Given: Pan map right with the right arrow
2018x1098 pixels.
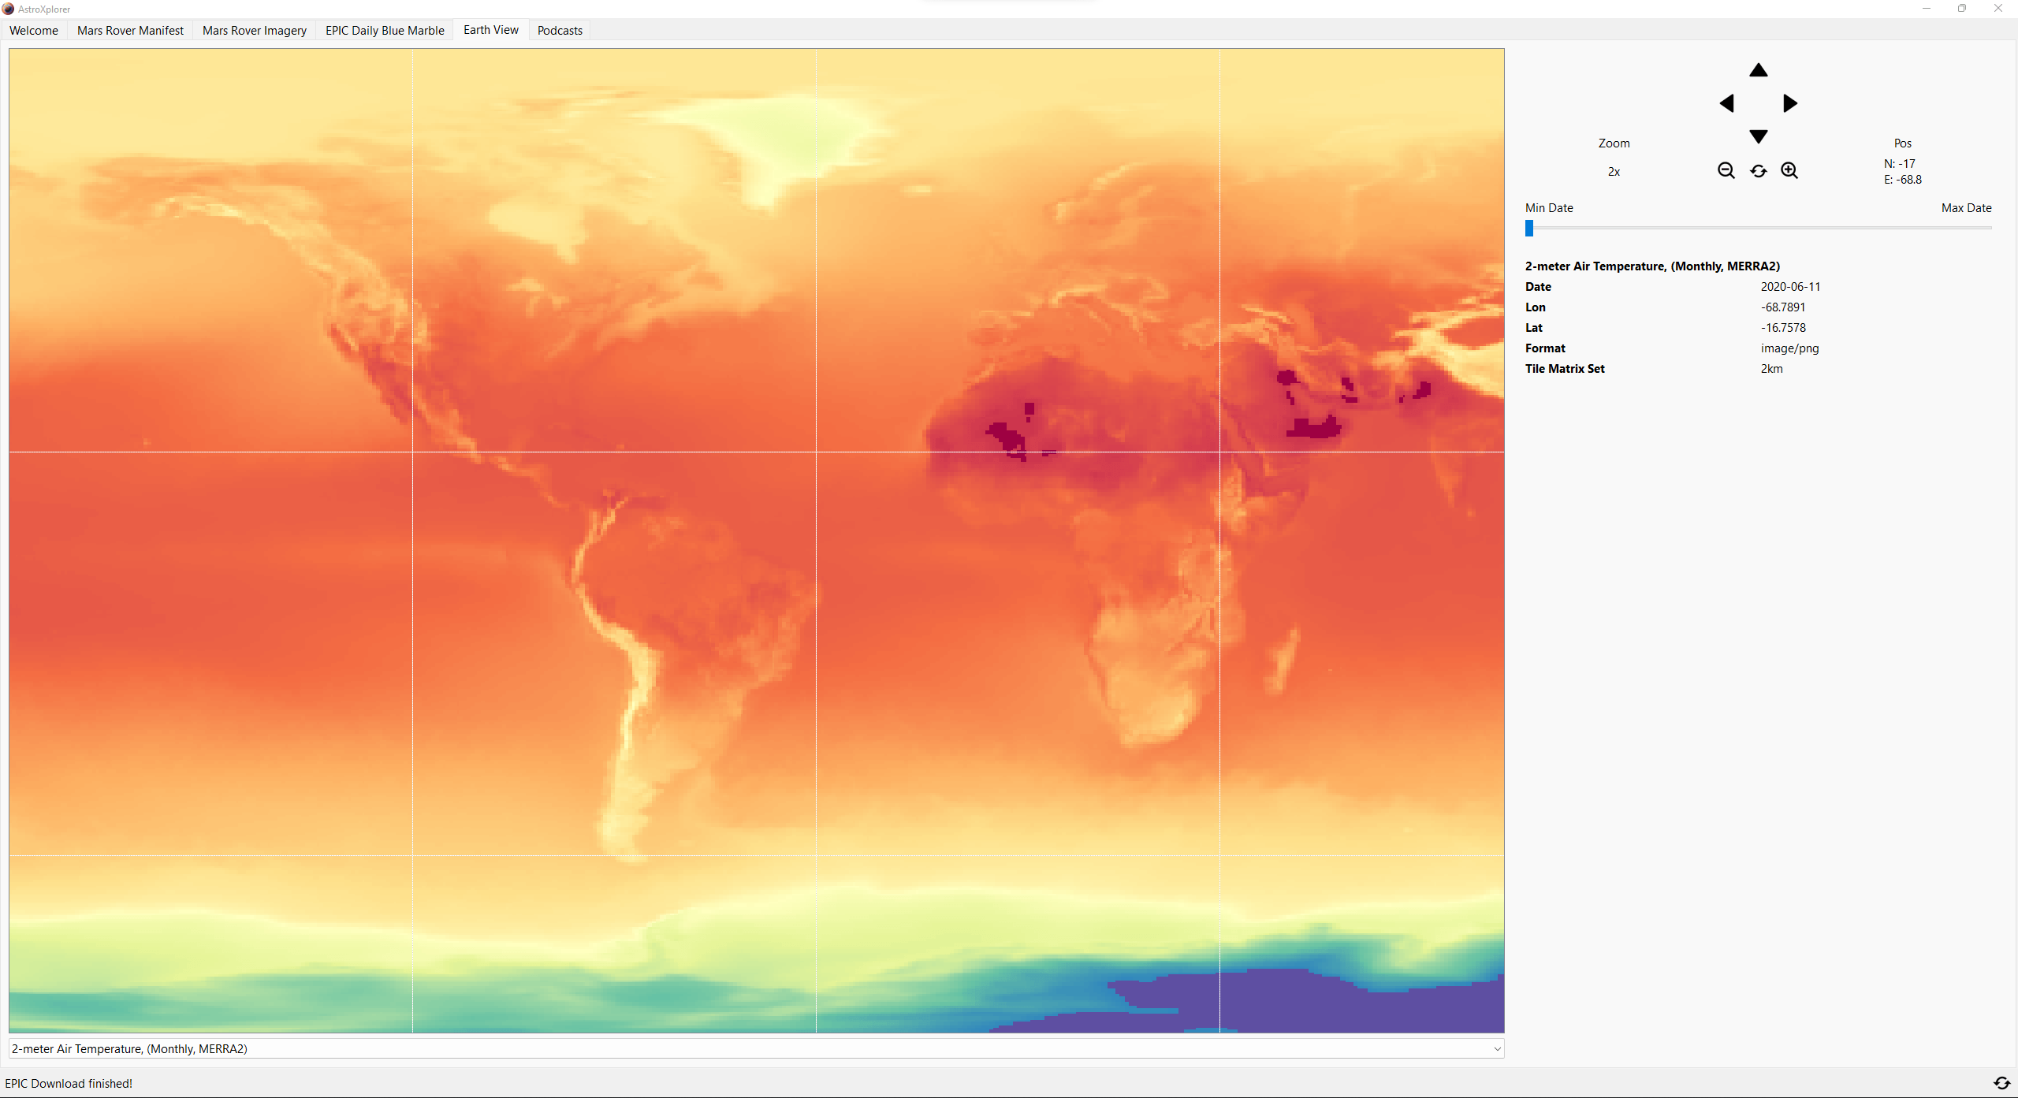Looking at the screenshot, I should [x=1790, y=103].
